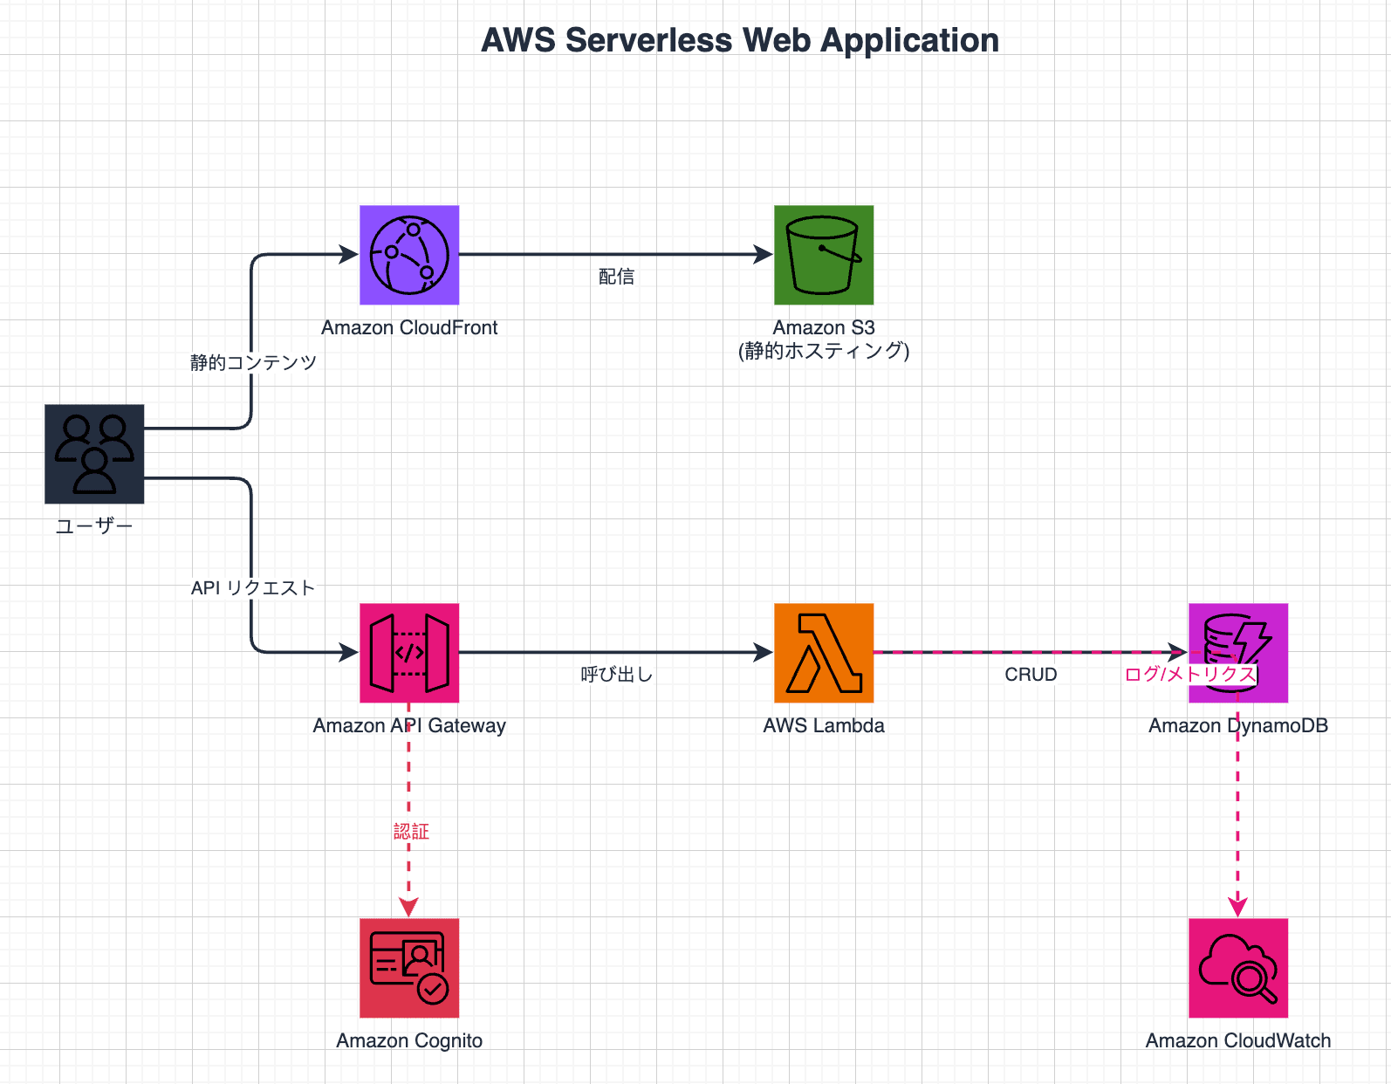The height and width of the screenshot is (1084, 1391).
Task: Click the 'AWS Lambda' label
Action: point(824,725)
